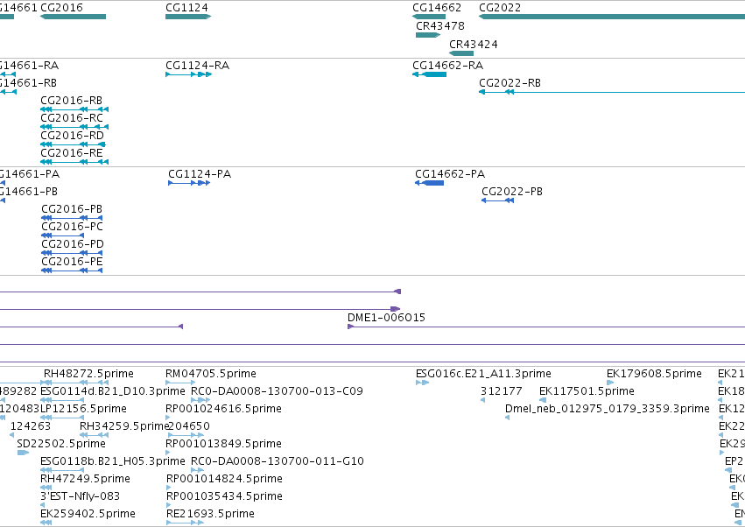Select EST label RE21693.5prime

[x=210, y=514]
